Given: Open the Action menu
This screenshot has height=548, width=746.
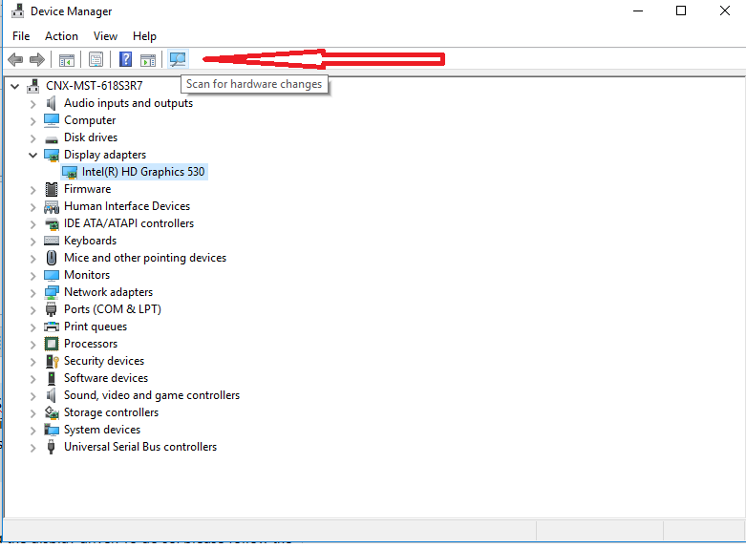Looking at the screenshot, I should 61,36.
